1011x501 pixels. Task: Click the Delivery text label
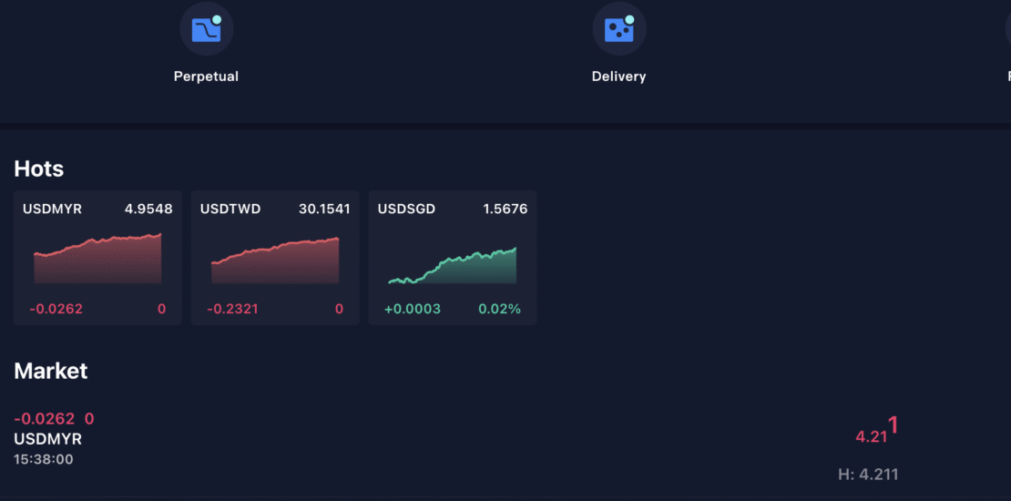618,77
